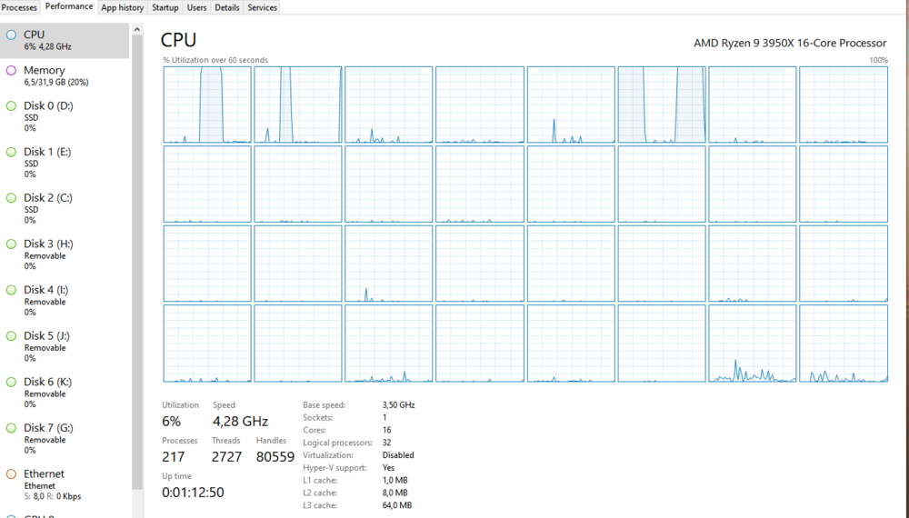Screen dimensions: 909x518
Task: Open the App history tab
Action: point(123,7)
